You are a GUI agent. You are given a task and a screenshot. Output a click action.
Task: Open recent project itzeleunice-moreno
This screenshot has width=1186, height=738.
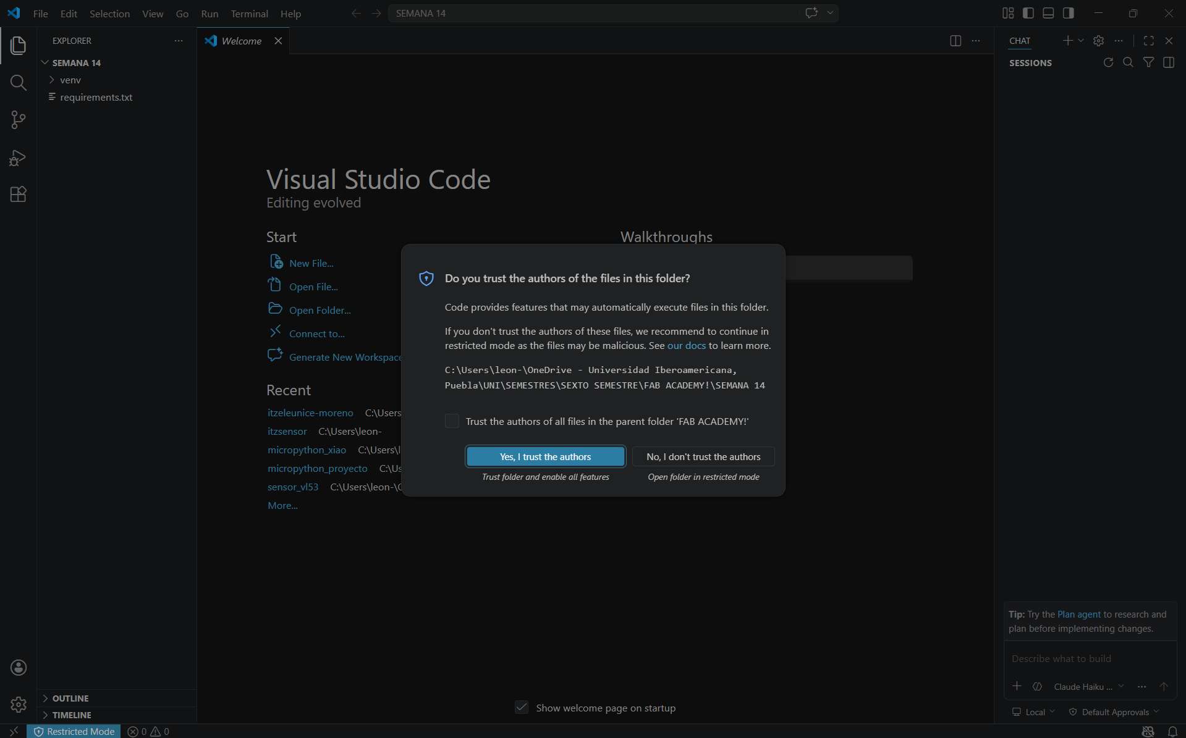coord(310,413)
